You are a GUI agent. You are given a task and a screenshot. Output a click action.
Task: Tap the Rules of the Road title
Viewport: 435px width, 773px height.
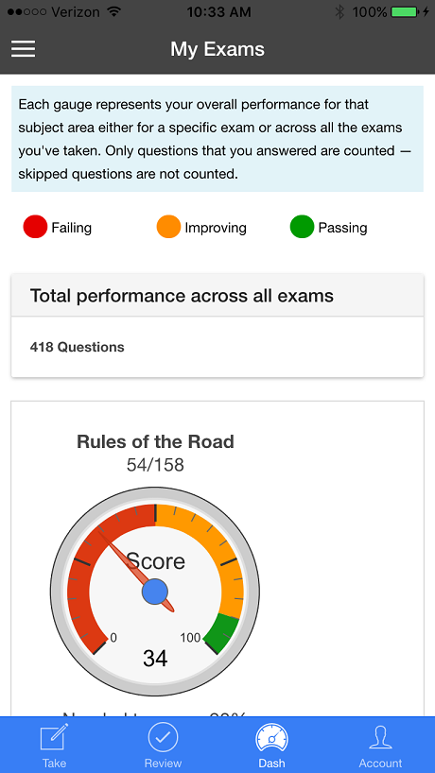(155, 441)
